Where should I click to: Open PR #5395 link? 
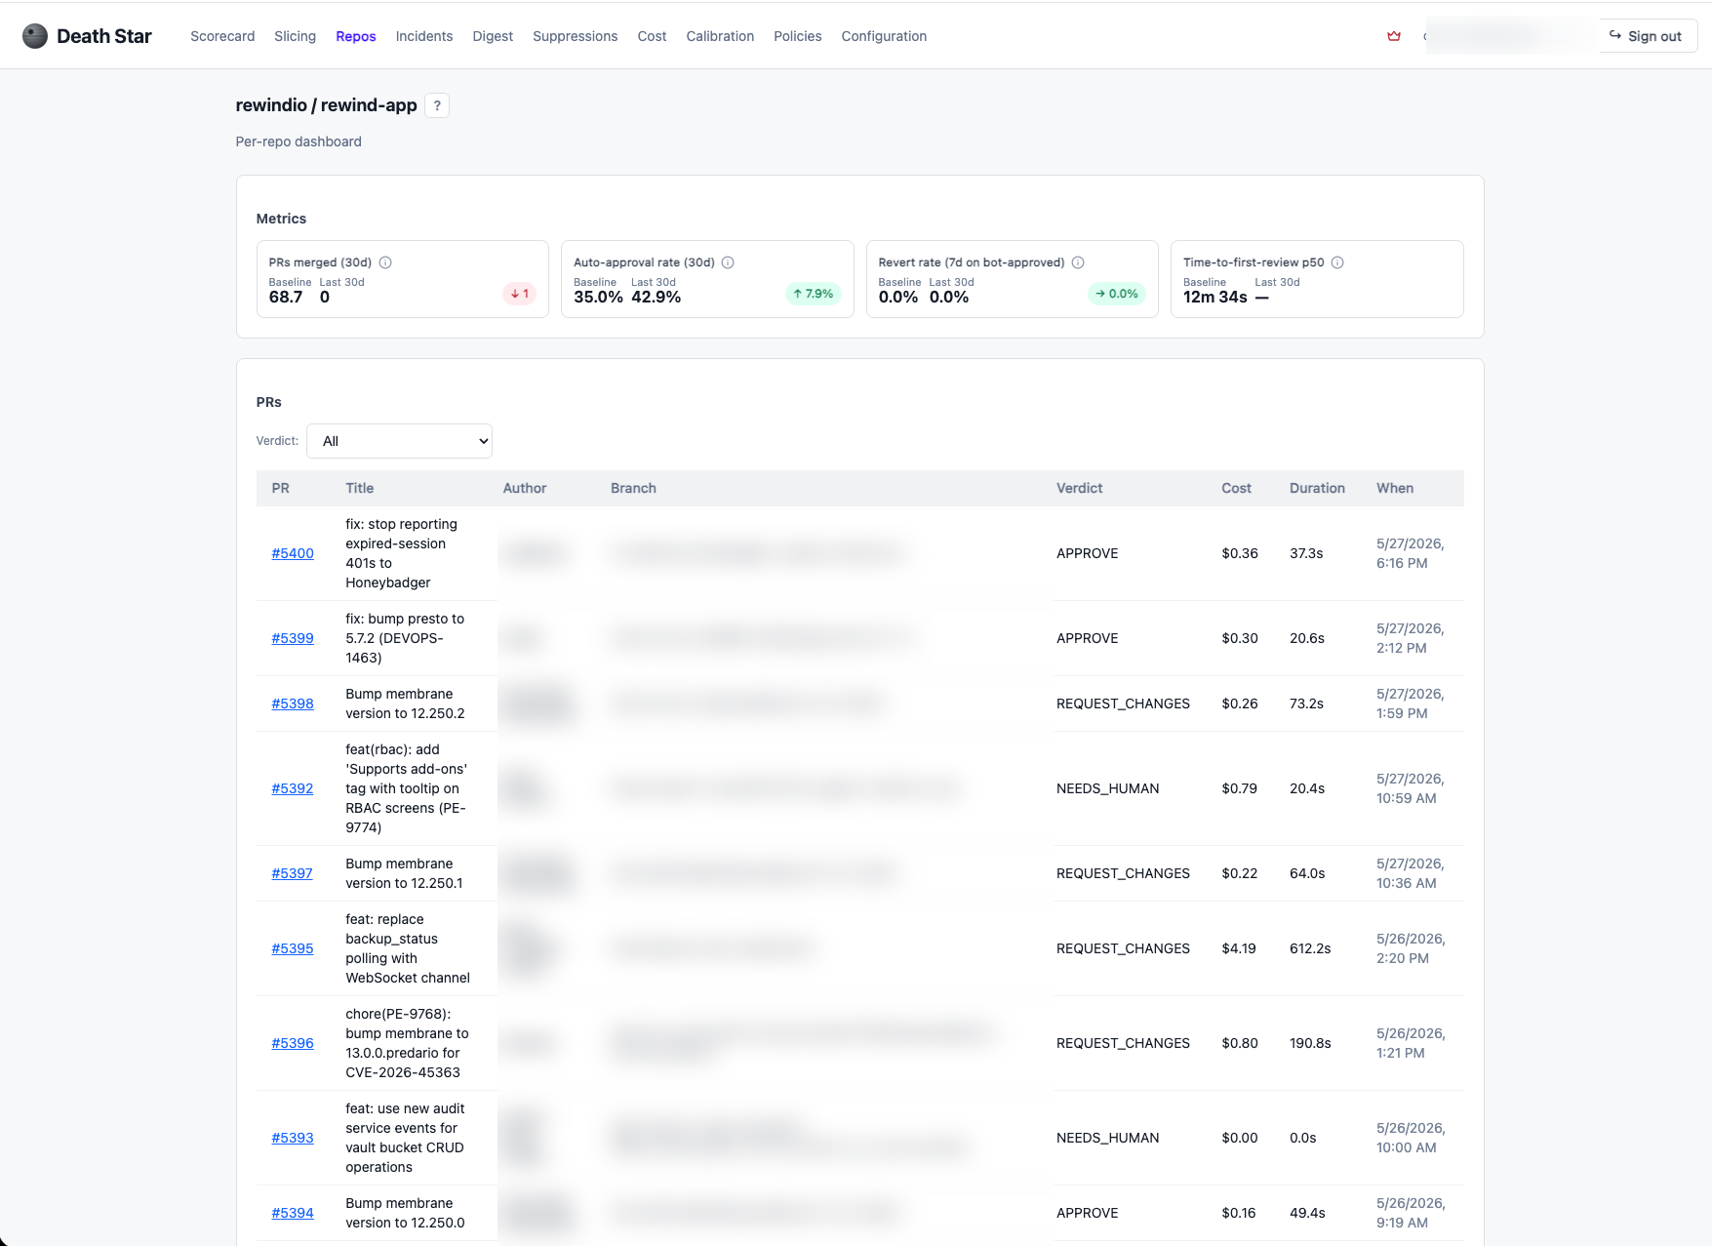[293, 948]
